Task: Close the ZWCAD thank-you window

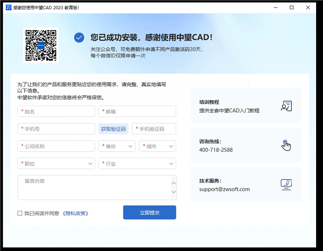Action: pyautogui.click(x=308, y=8)
